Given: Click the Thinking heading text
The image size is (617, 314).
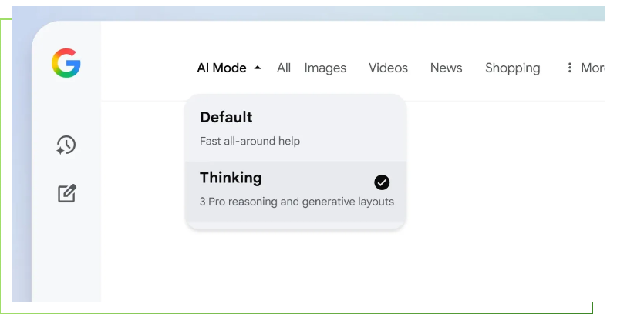Looking at the screenshot, I should point(231,178).
